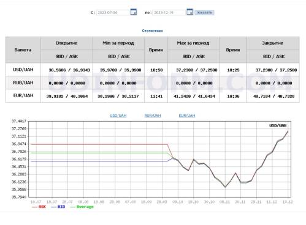Switch chart to USD/UAH link
This screenshot has width=306, height=225.
click(118, 116)
